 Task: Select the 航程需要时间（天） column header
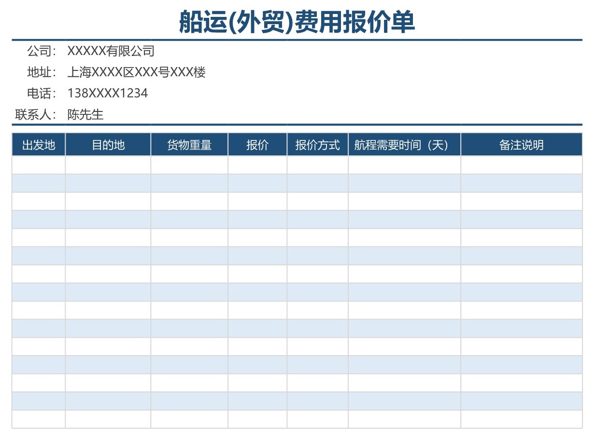click(404, 145)
